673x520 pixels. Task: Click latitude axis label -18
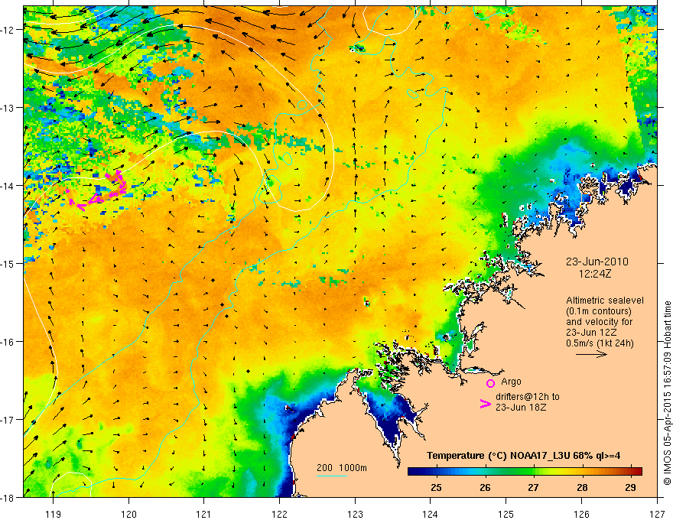pos(8,498)
